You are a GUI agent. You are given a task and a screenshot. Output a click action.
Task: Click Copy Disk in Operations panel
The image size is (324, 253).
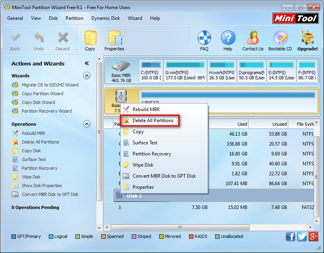tap(31, 151)
